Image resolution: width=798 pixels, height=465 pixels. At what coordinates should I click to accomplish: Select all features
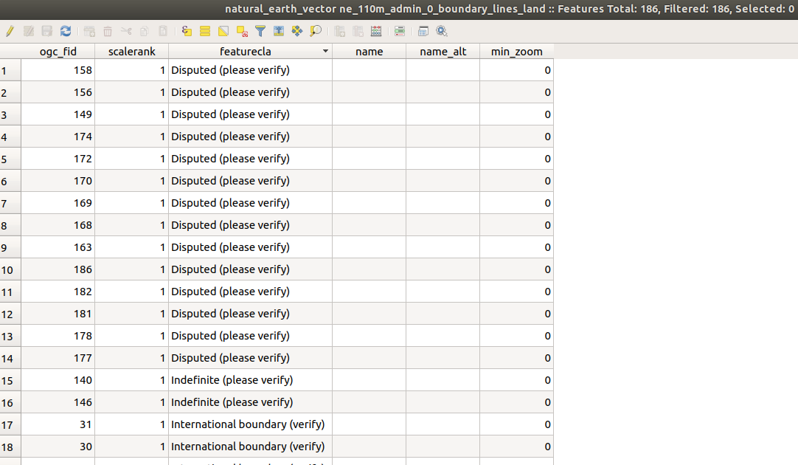[207, 31]
